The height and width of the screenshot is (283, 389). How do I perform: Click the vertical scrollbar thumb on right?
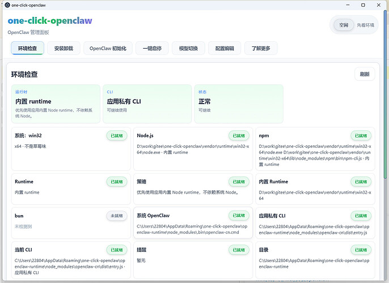coord(386,94)
